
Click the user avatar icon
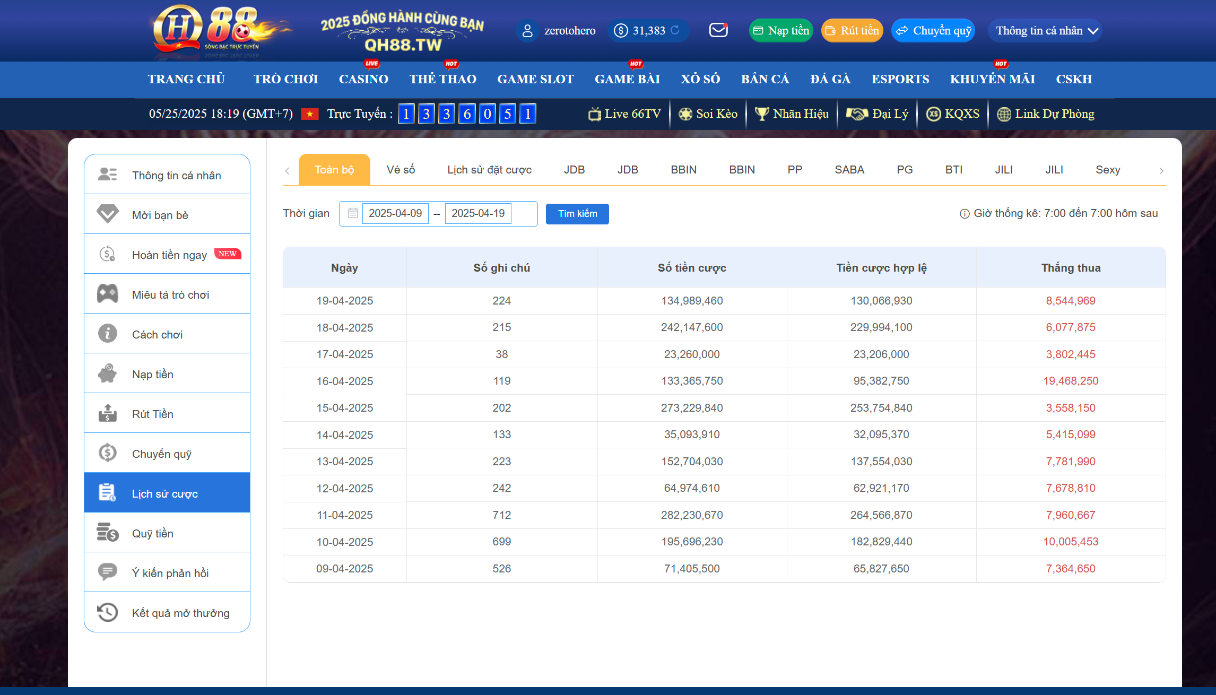coord(527,31)
